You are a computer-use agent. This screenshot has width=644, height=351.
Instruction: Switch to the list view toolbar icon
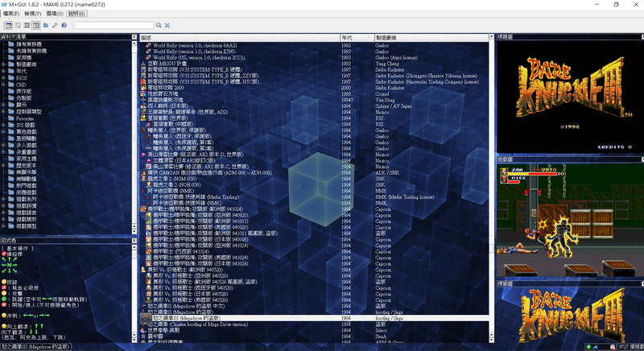[27, 26]
